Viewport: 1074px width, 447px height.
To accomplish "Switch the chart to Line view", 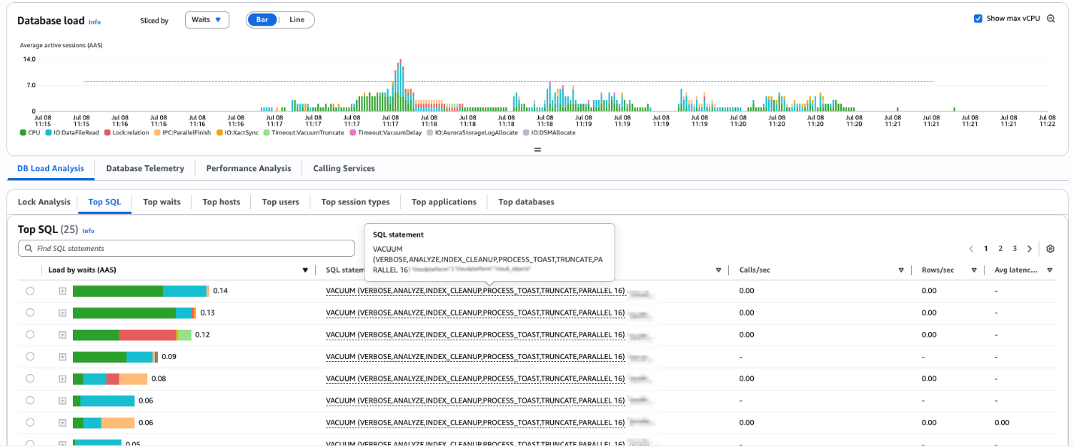I will pyautogui.click(x=297, y=20).
